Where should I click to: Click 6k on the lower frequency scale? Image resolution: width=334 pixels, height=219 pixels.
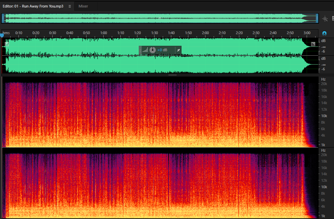click(323, 200)
